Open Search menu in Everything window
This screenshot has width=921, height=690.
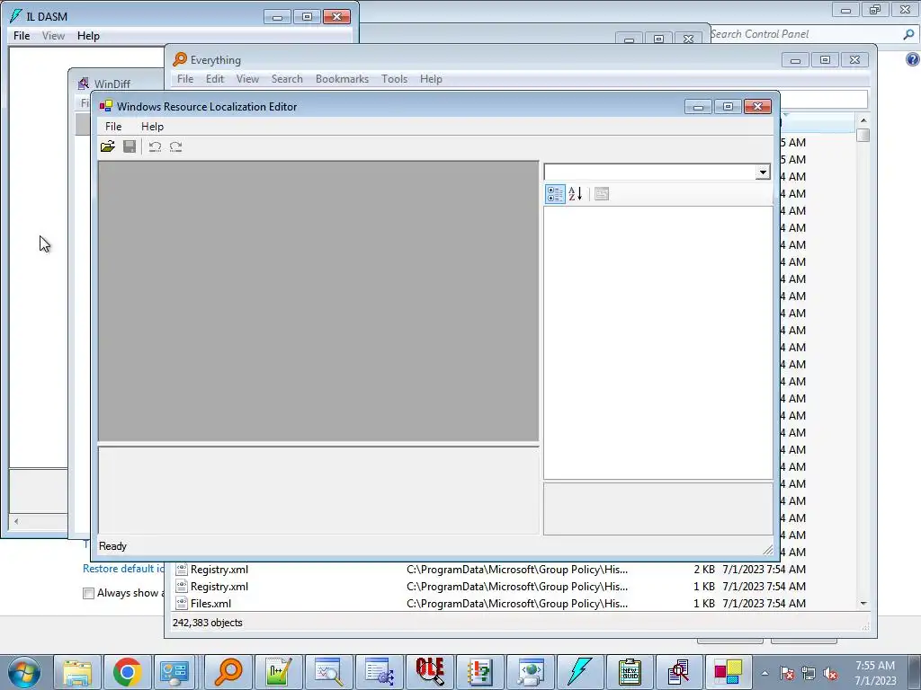pos(287,79)
